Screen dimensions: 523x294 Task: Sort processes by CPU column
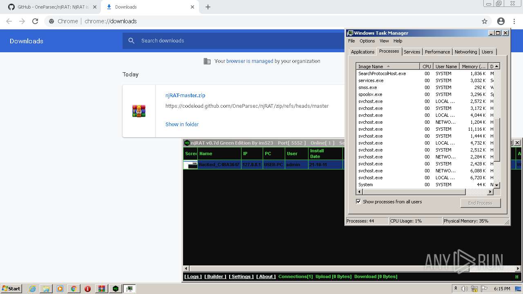pos(427,66)
